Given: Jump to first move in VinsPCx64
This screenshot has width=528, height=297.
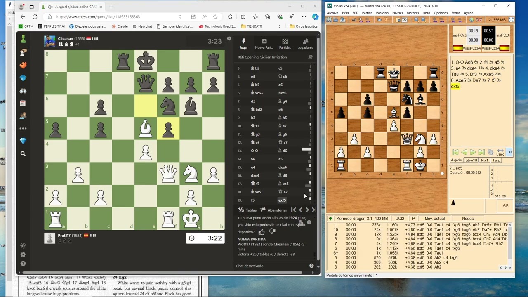Looking at the screenshot, I should 455,152.
